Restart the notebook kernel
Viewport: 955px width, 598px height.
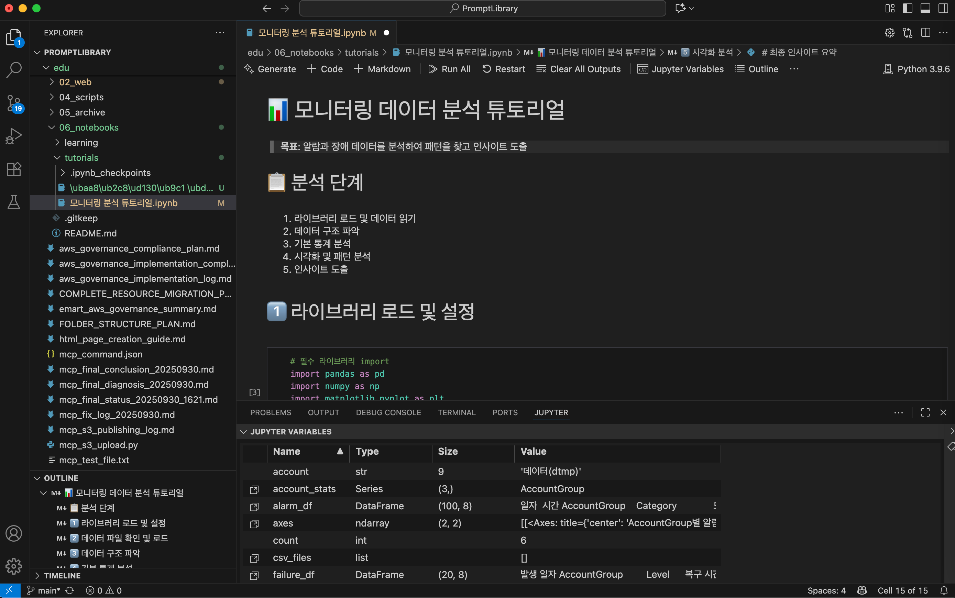click(504, 69)
